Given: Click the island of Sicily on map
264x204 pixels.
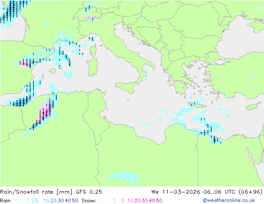Looking at the screenshot, I should point(127,87).
